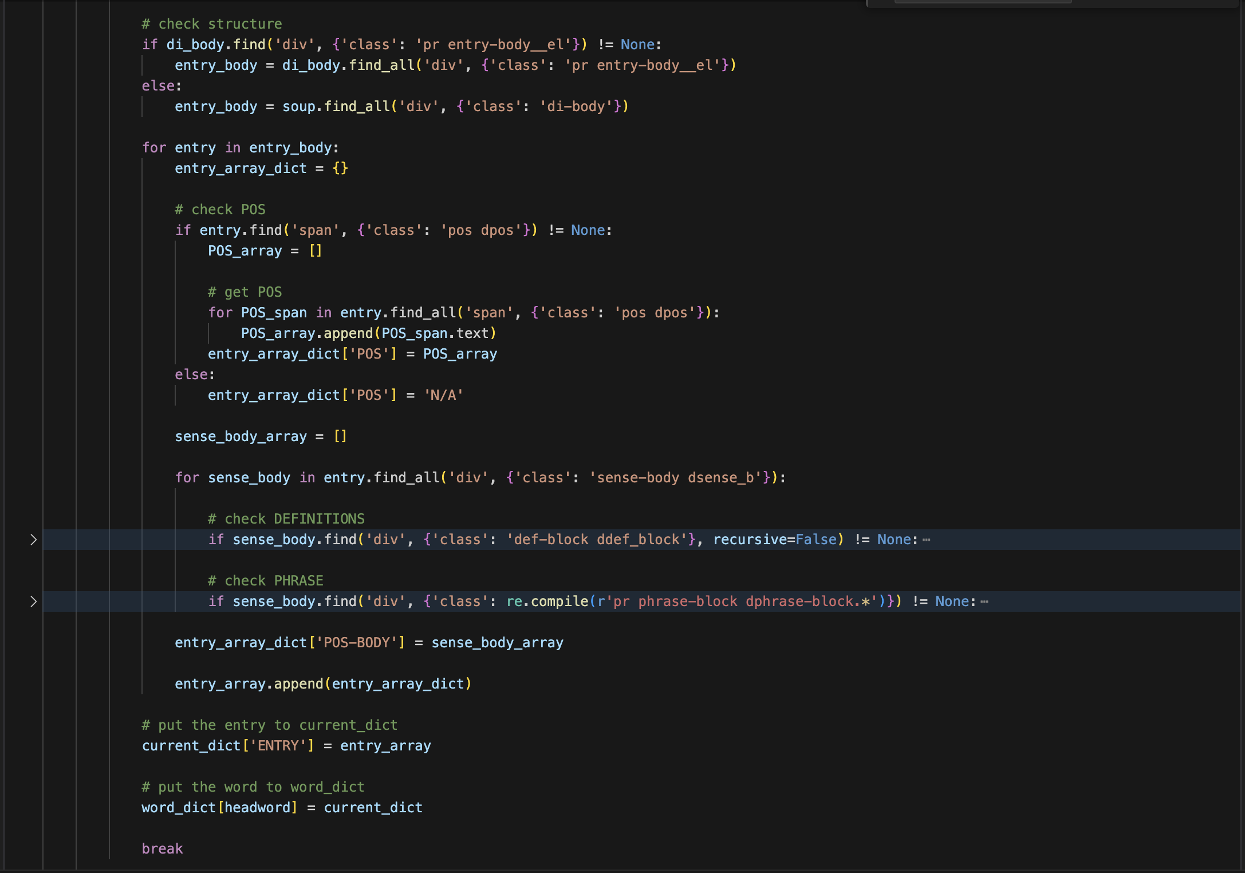The height and width of the screenshot is (873, 1245).
Task: Click the entry_array.append(entry_array_dict) call
Action: pyautogui.click(x=323, y=684)
